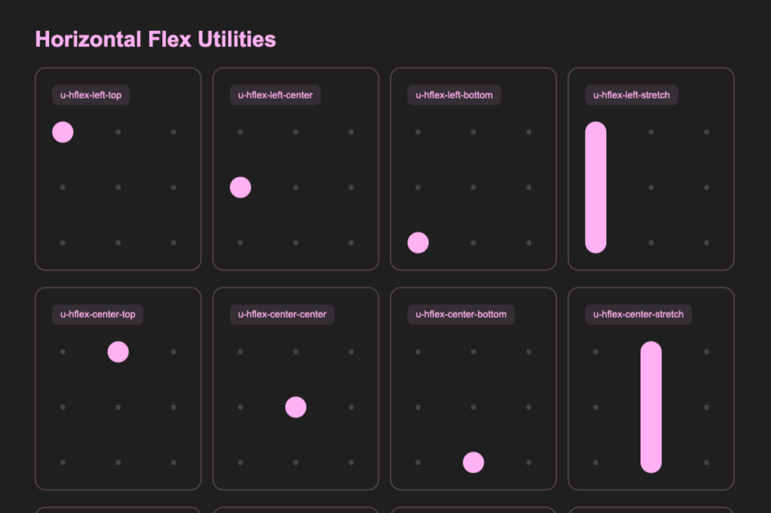The image size is (771, 513).
Task: Click bottom-left grid dot in u-hflex-center-center card
Action: coord(240,463)
